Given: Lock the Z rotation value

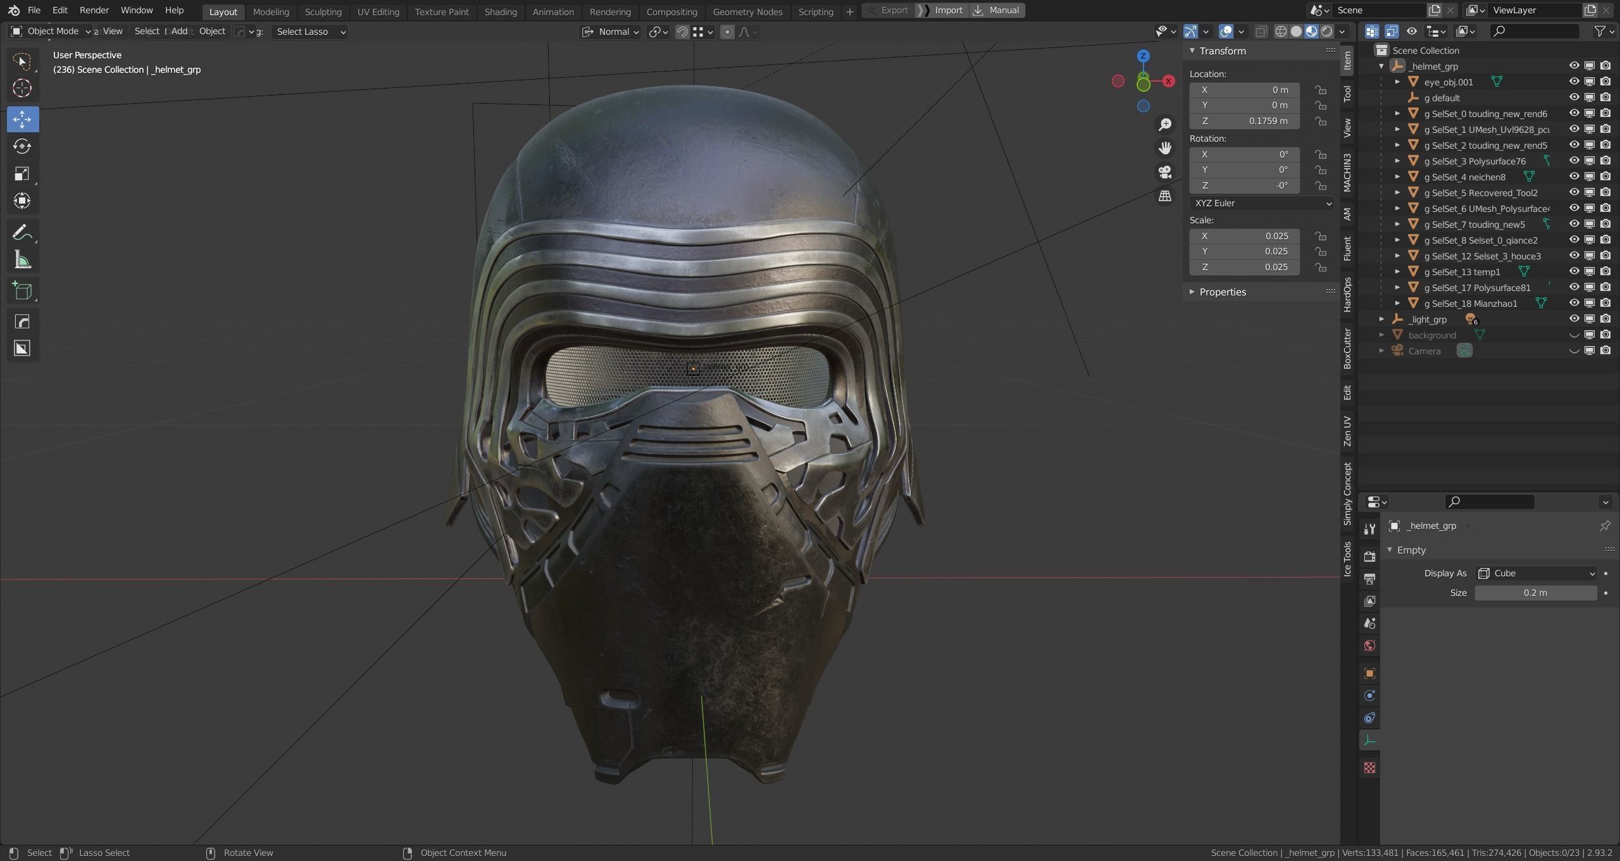Looking at the screenshot, I should click(x=1321, y=185).
